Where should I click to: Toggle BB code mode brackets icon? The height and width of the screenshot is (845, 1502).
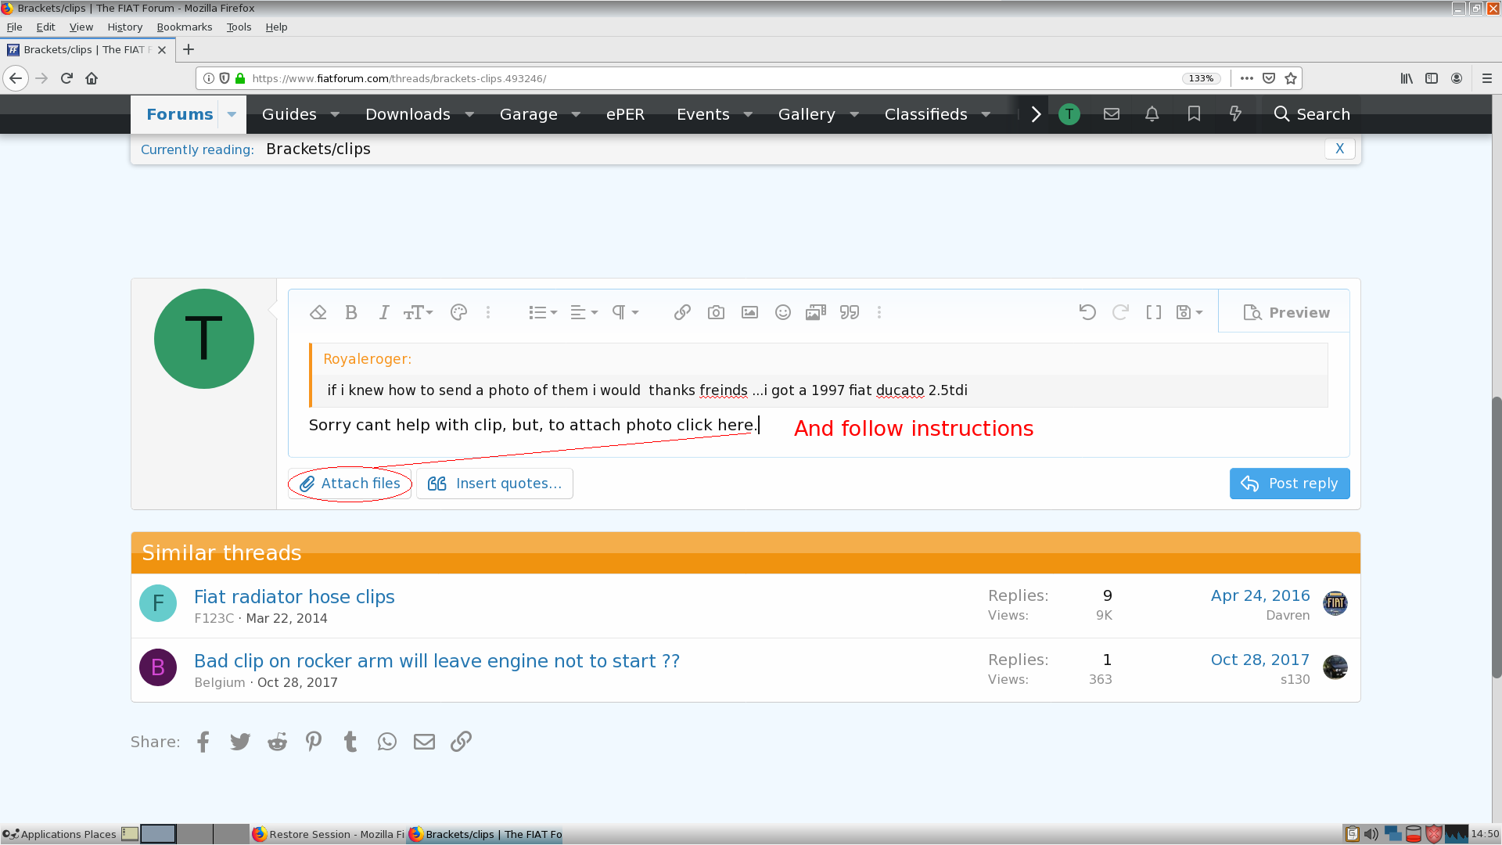[1154, 312]
